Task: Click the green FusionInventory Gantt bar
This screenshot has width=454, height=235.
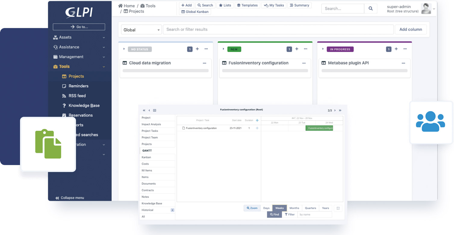Action: click(x=319, y=128)
